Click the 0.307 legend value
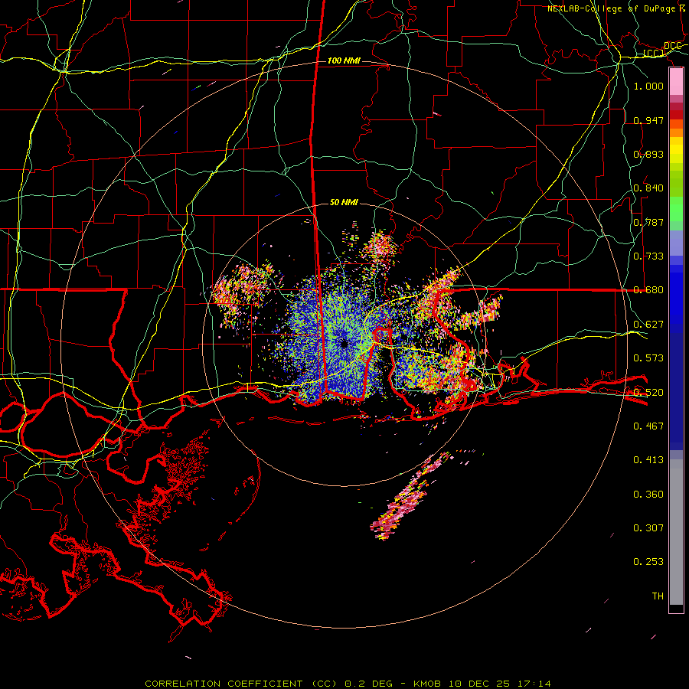This screenshot has height=689, width=689. tap(648, 528)
